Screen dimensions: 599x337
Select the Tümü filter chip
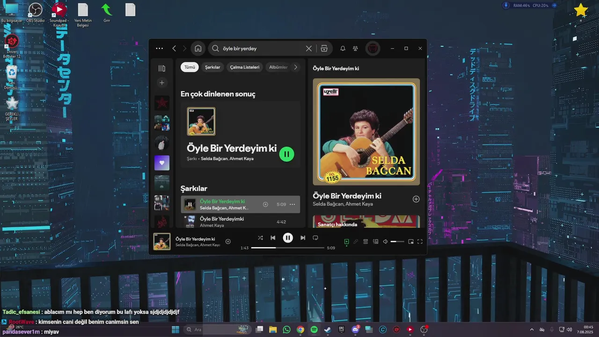[190, 67]
